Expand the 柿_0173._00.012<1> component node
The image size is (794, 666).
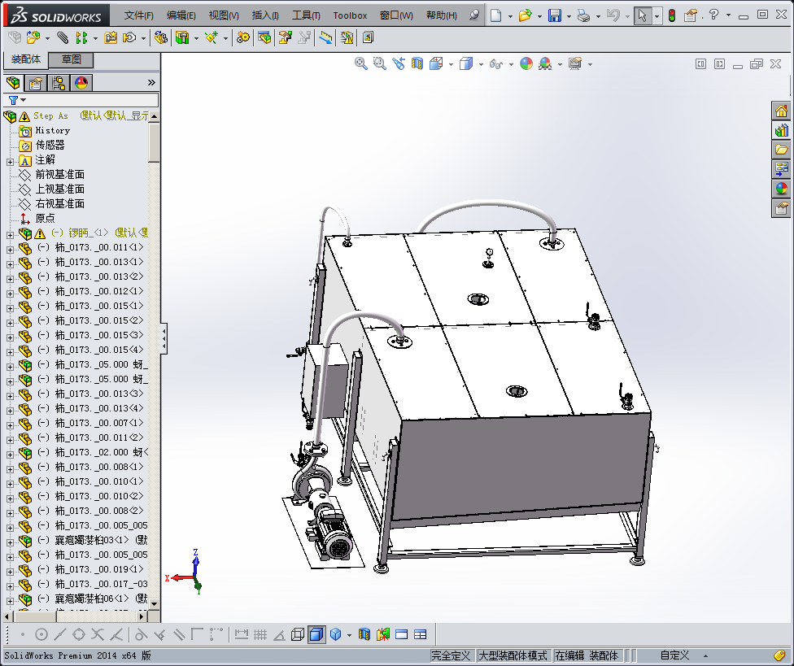(x=10, y=294)
